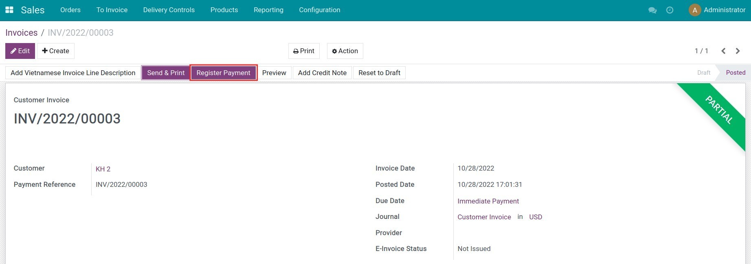This screenshot has height=264, width=751.
Task: Click the Add Credit Note button
Action: pos(322,73)
